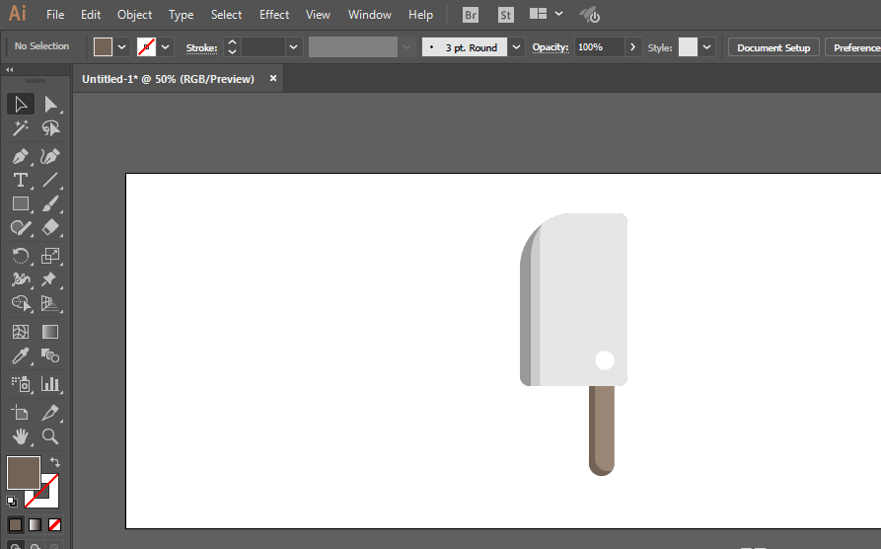Select the Zoom tool
The width and height of the screenshot is (881, 549).
(50, 436)
